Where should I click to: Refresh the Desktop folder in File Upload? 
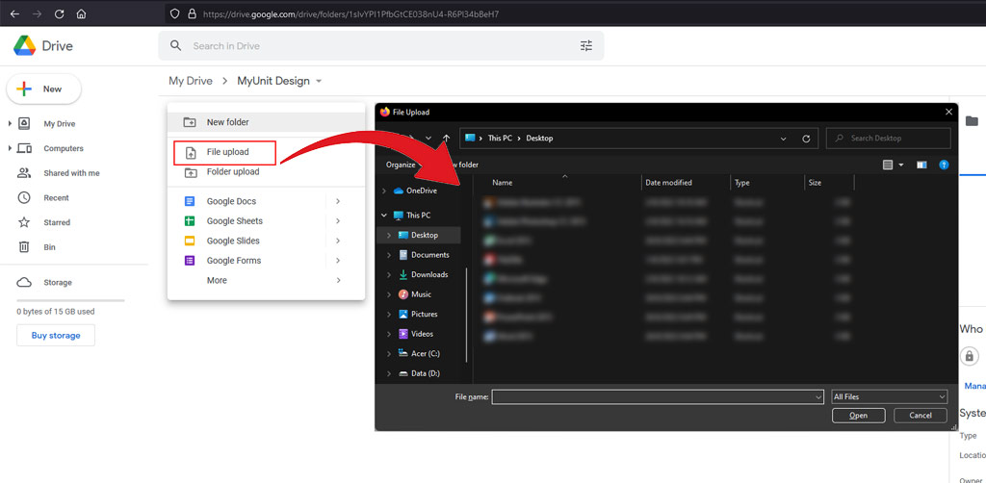pyautogui.click(x=806, y=139)
